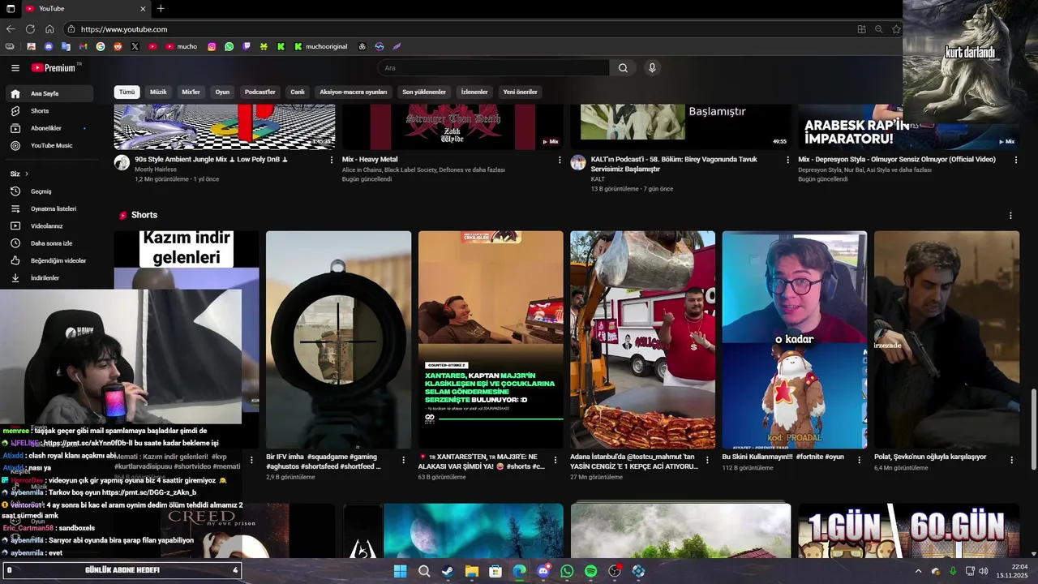
Task: Play the Xantares Counter-Strike short
Action: [491, 339]
